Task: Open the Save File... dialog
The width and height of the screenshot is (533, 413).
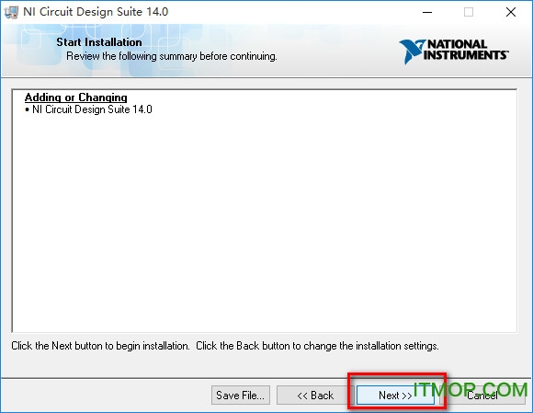Action: pos(241,396)
